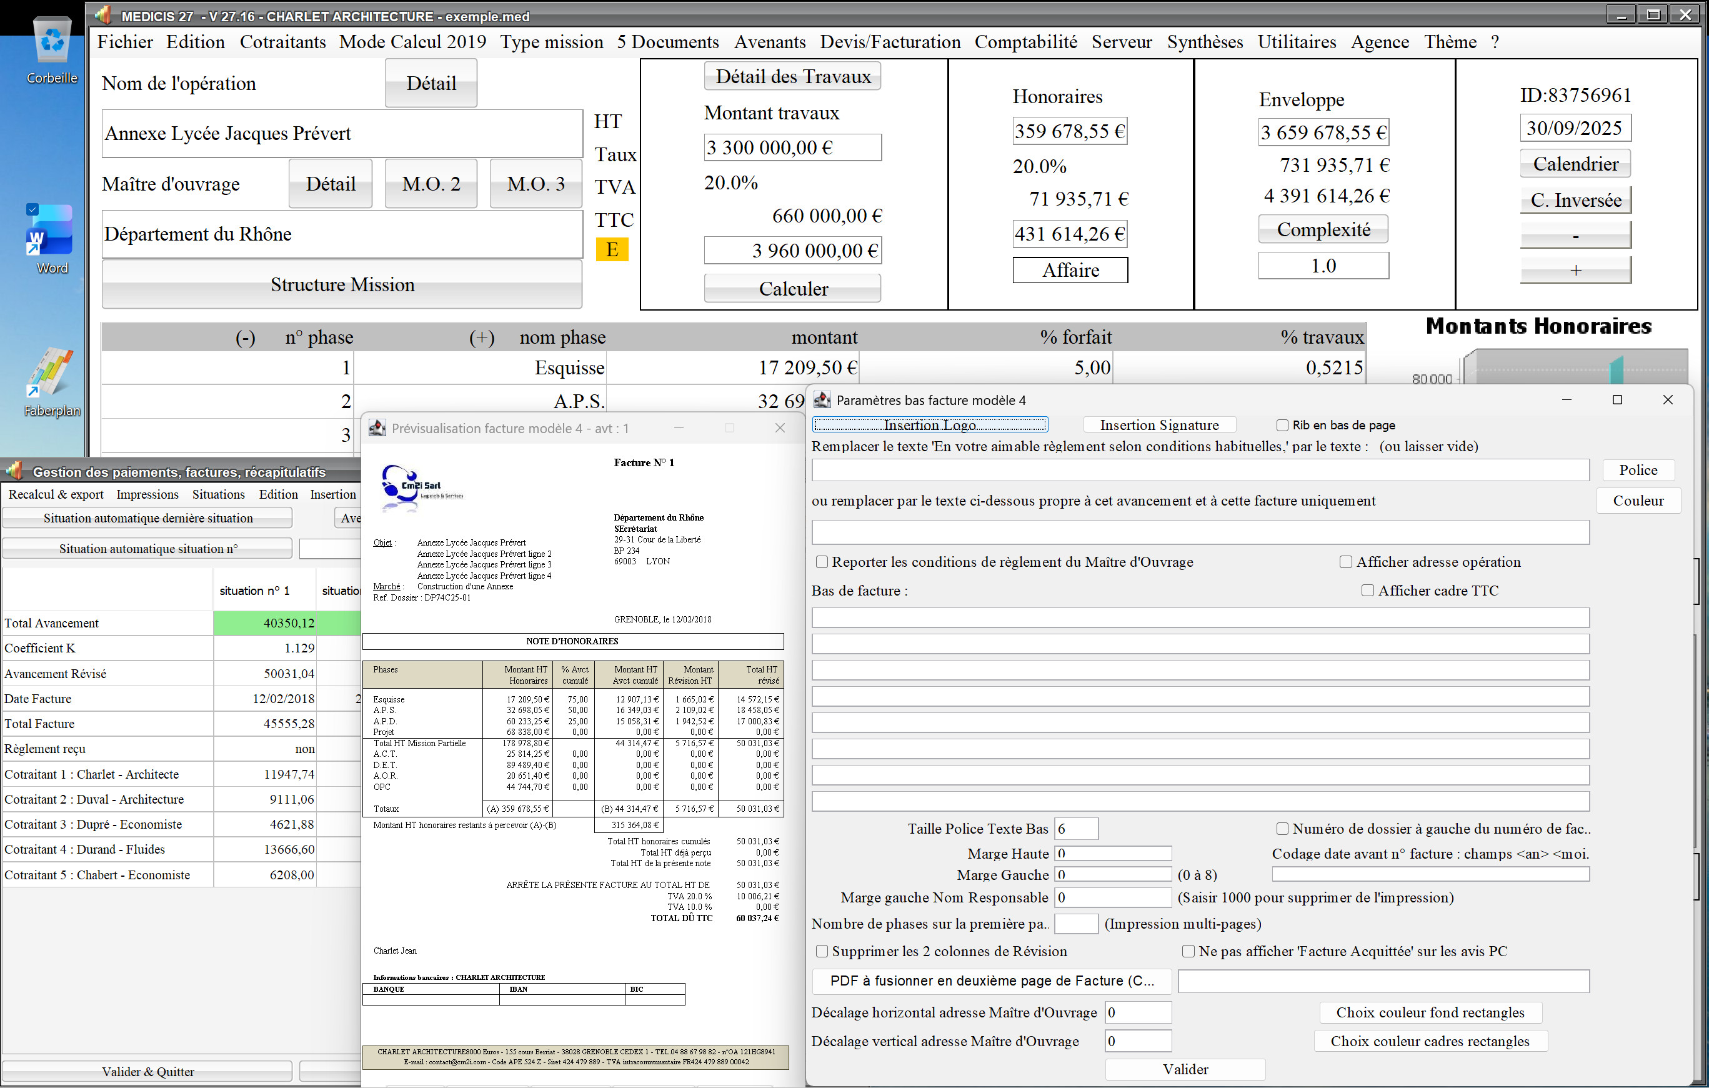Click Valider in the parameters dialog
This screenshot has height=1088, width=1709.
click(1185, 1069)
